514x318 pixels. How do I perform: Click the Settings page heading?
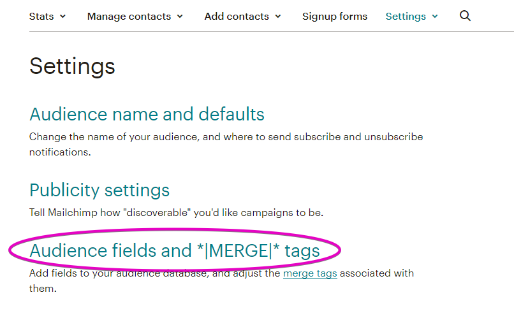click(x=72, y=66)
